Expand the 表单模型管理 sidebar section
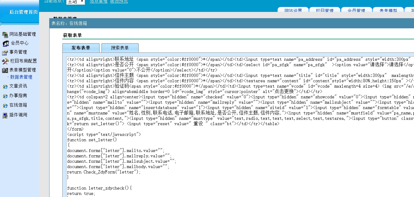The image size is (414, 197). (23, 70)
